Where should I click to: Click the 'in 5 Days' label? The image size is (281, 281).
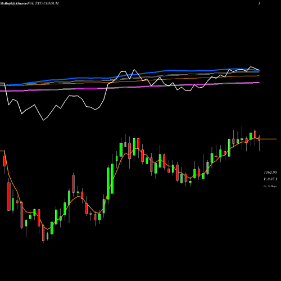270,186
